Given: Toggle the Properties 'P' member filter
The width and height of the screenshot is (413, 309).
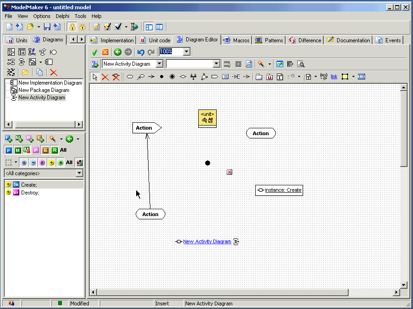Looking at the screenshot, I should (36, 150).
